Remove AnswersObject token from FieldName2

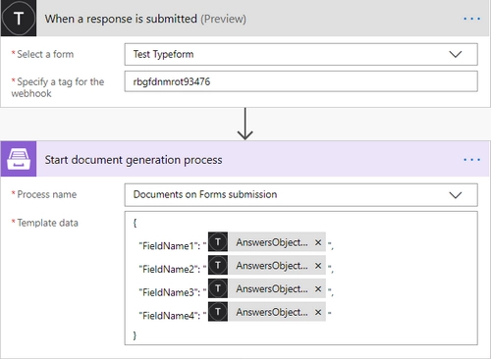tap(318, 266)
